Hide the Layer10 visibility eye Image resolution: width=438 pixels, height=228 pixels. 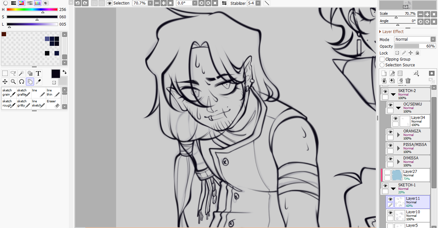tap(390, 213)
